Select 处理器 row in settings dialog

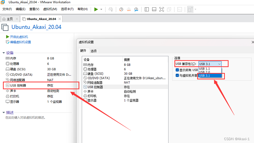coord(125,69)
